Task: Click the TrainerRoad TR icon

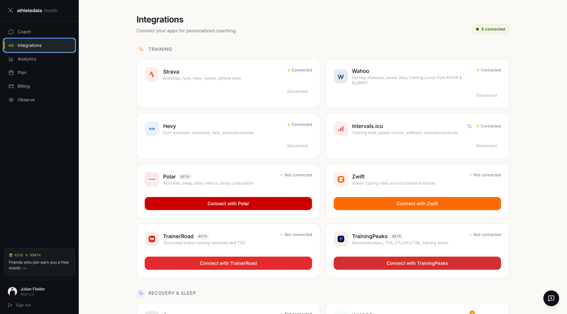Action: pos(152,239)
